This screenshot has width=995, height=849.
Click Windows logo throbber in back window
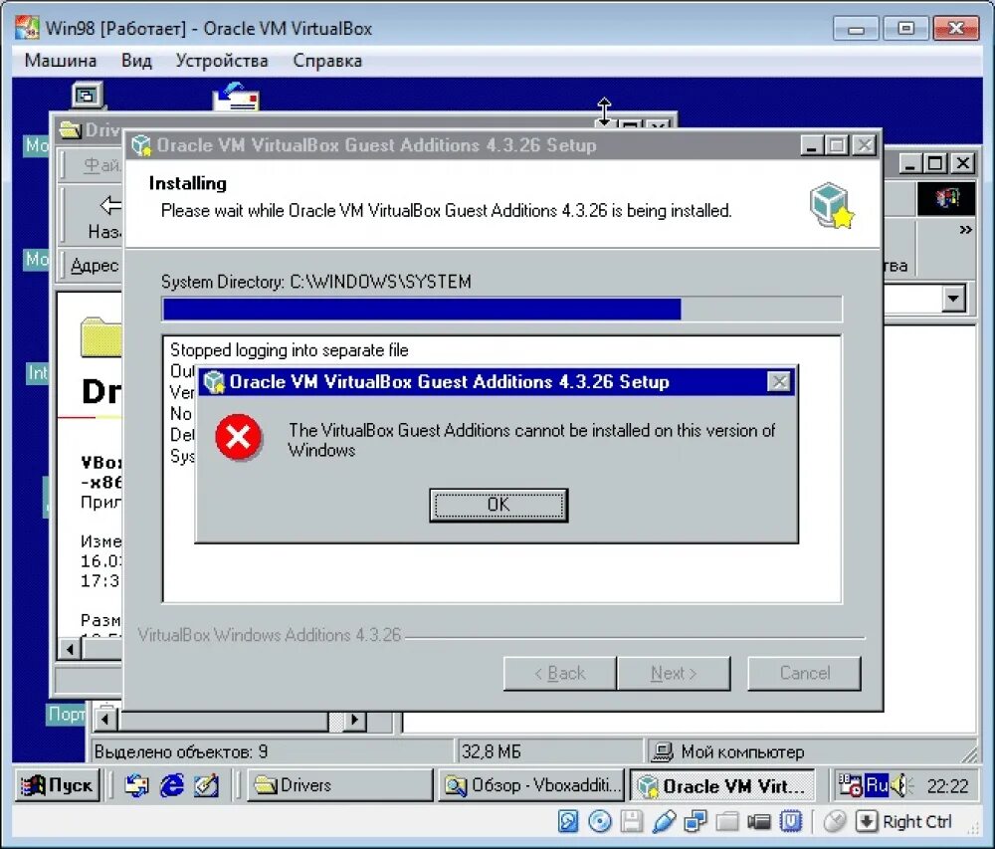(945, 198)
